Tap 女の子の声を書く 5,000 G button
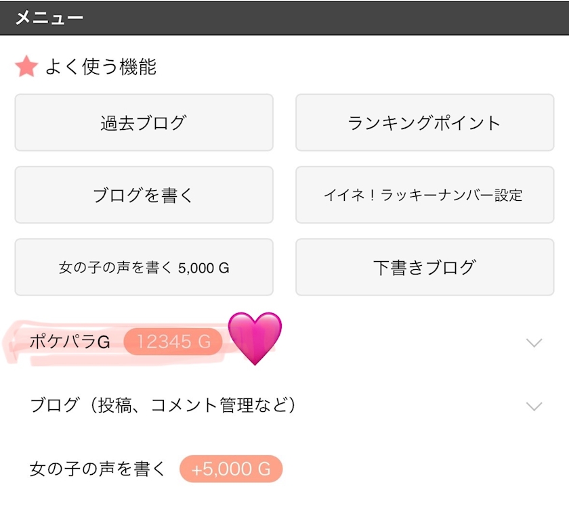 tap(144, 267)
